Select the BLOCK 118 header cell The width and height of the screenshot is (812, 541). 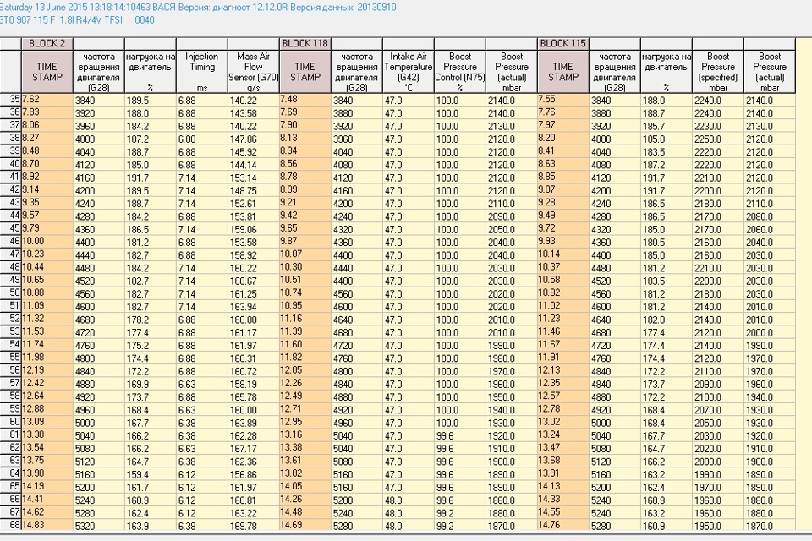click(x=304, y=43)
